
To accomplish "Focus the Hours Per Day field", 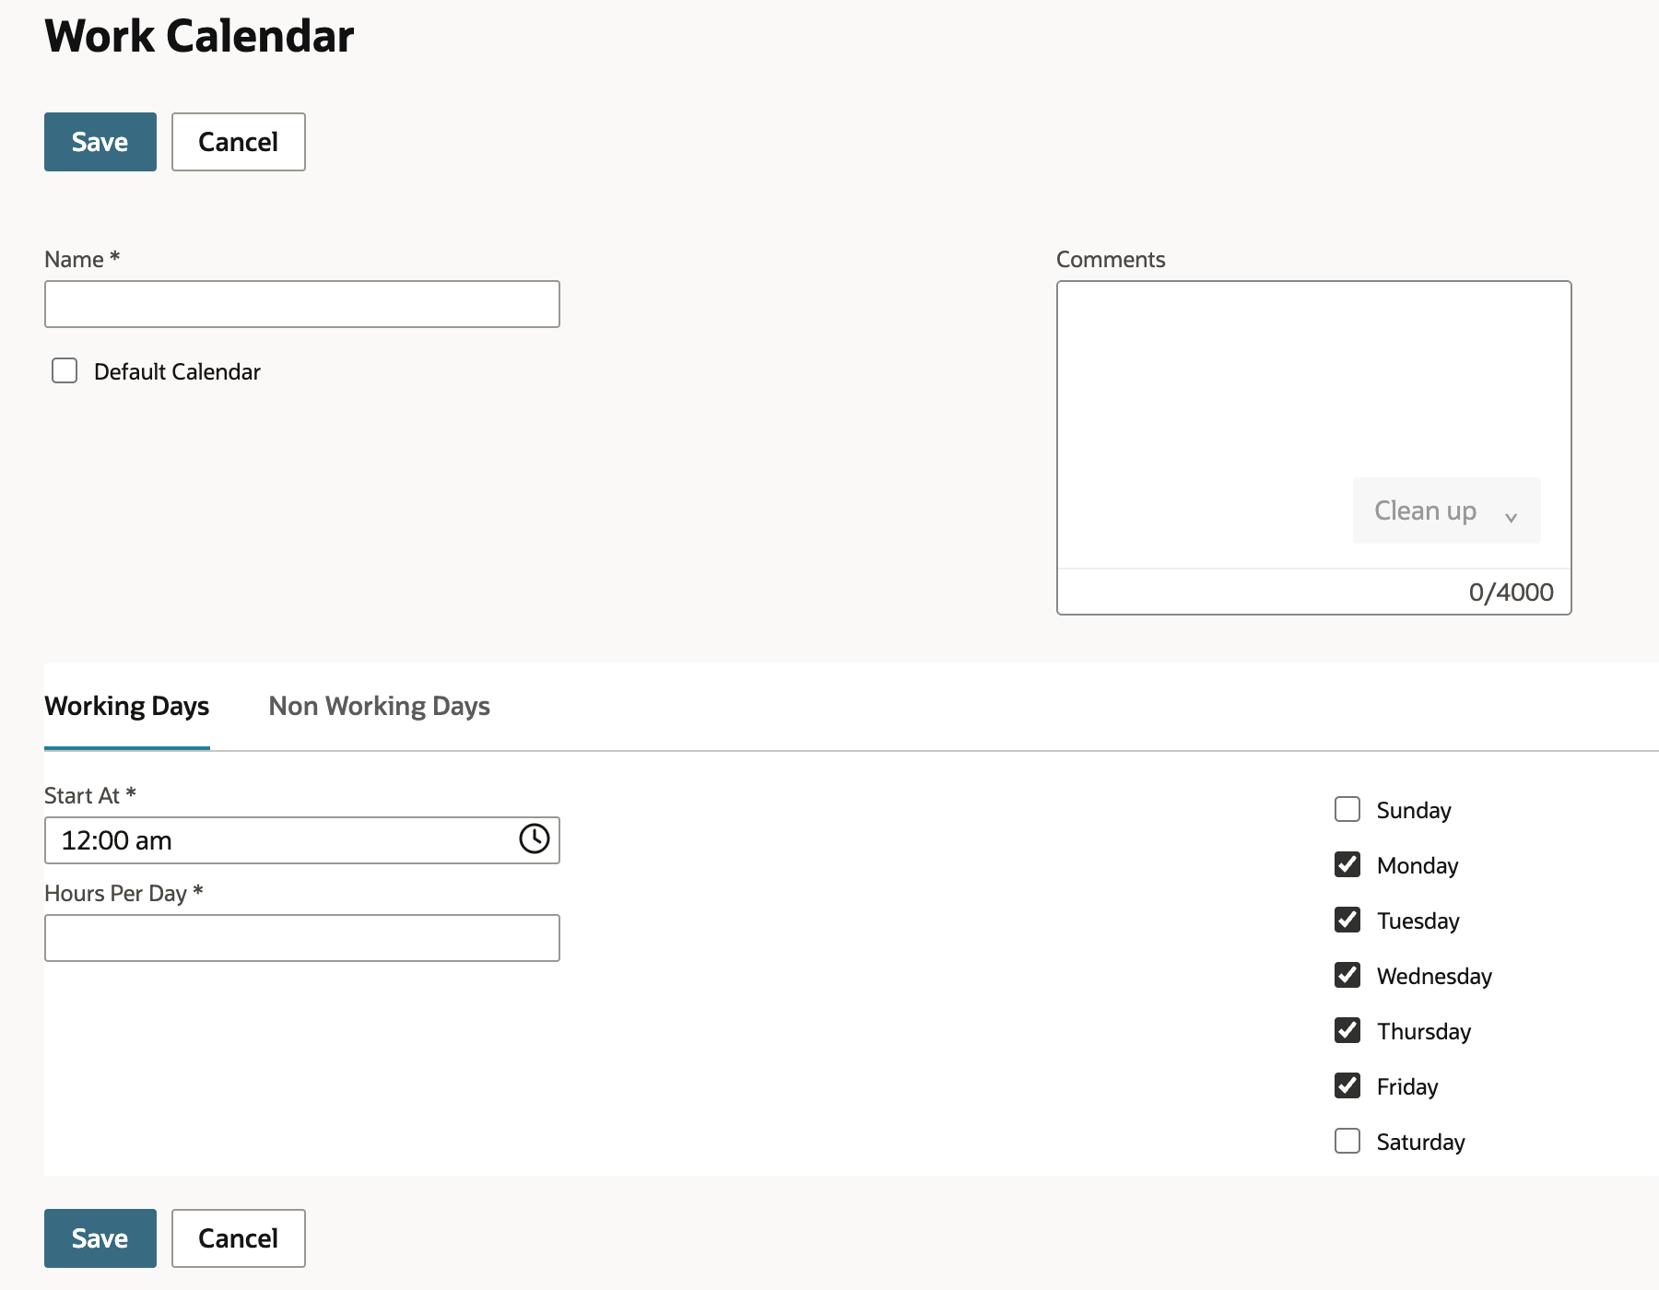I will pyautogui.click(x=302, y=938).
